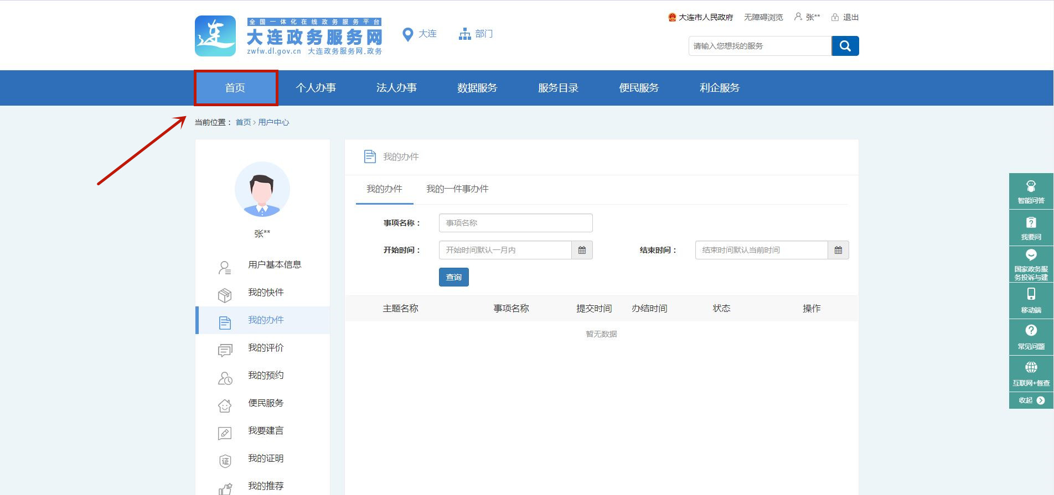Go to 法人办事 in navigation bar
This screenshot has width=1054, height=495.
pyautogui.click(x=396, y=88)
